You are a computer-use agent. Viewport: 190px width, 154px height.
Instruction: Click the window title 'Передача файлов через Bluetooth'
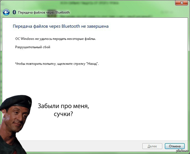[x=44, y=12]
